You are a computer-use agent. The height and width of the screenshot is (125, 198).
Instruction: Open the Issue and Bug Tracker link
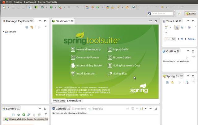87,66
